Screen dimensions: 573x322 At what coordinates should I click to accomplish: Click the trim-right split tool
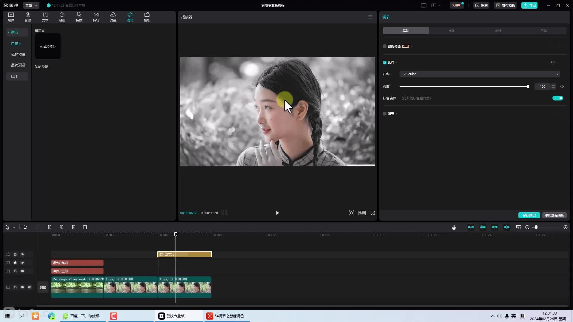pyautogui.click(x=73, y=227)
